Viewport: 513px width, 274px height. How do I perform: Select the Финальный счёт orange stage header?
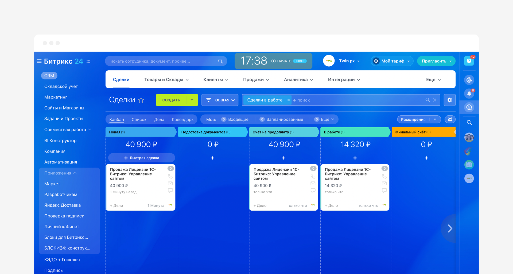tap(423, 132)
